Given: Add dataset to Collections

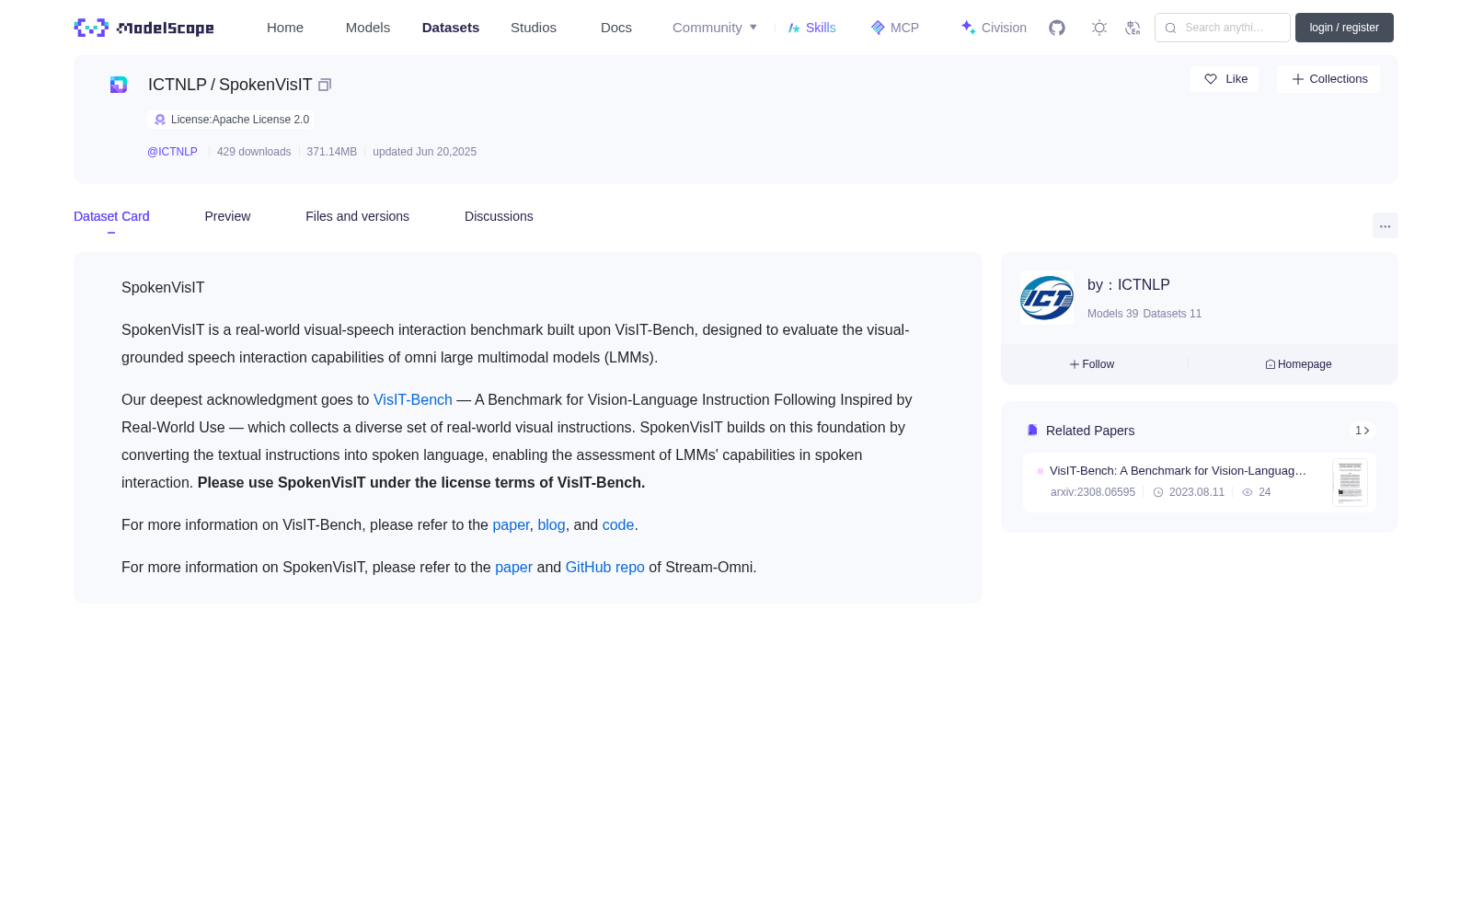Looking at the screenshot, I should (x=1328, y=79).
